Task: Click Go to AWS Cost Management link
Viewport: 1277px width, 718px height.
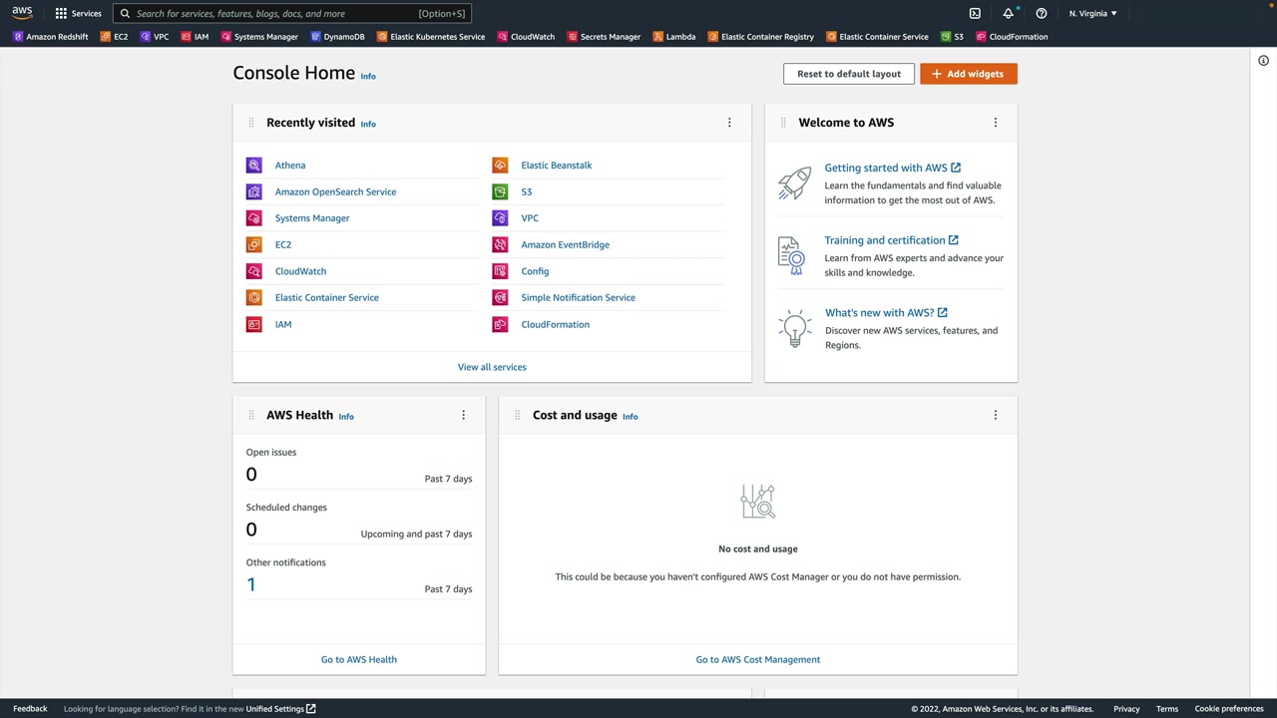Action: coord(758,659)
